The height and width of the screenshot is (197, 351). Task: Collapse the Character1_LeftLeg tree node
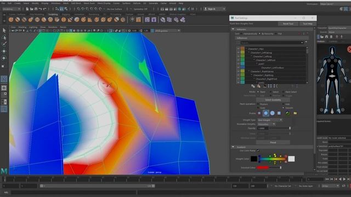[x=252, y=56]
